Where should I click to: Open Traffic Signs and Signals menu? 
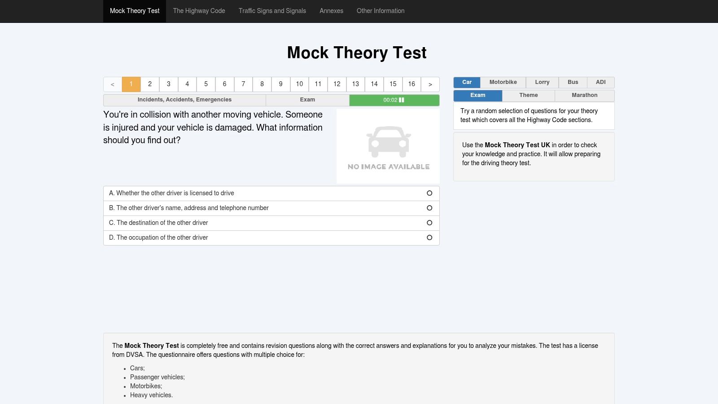(x=272, y=11)
